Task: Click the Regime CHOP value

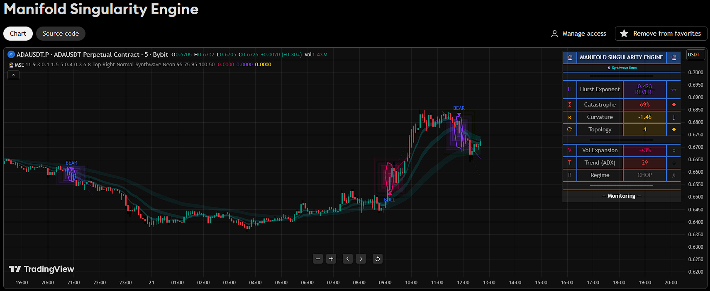Action: (644, 175)
